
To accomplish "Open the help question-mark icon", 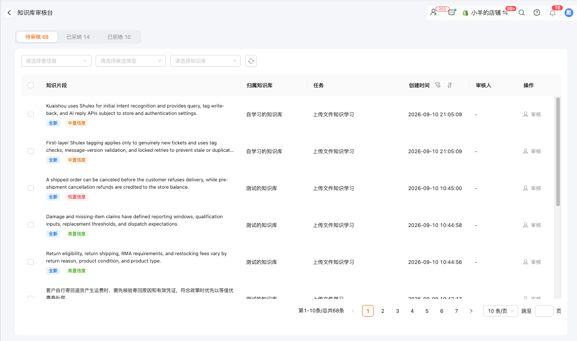I will click(x=537, y=13).
